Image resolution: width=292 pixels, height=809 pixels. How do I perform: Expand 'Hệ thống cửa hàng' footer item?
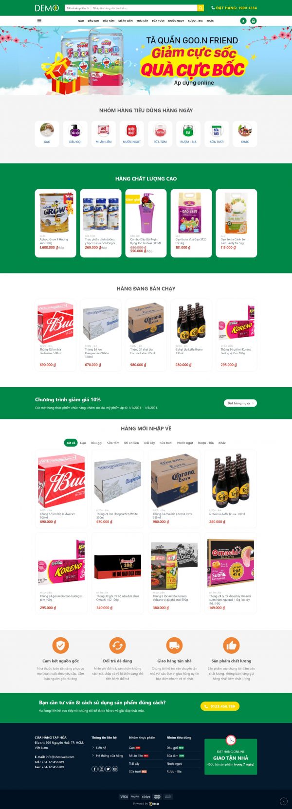(x=109, y=755)
